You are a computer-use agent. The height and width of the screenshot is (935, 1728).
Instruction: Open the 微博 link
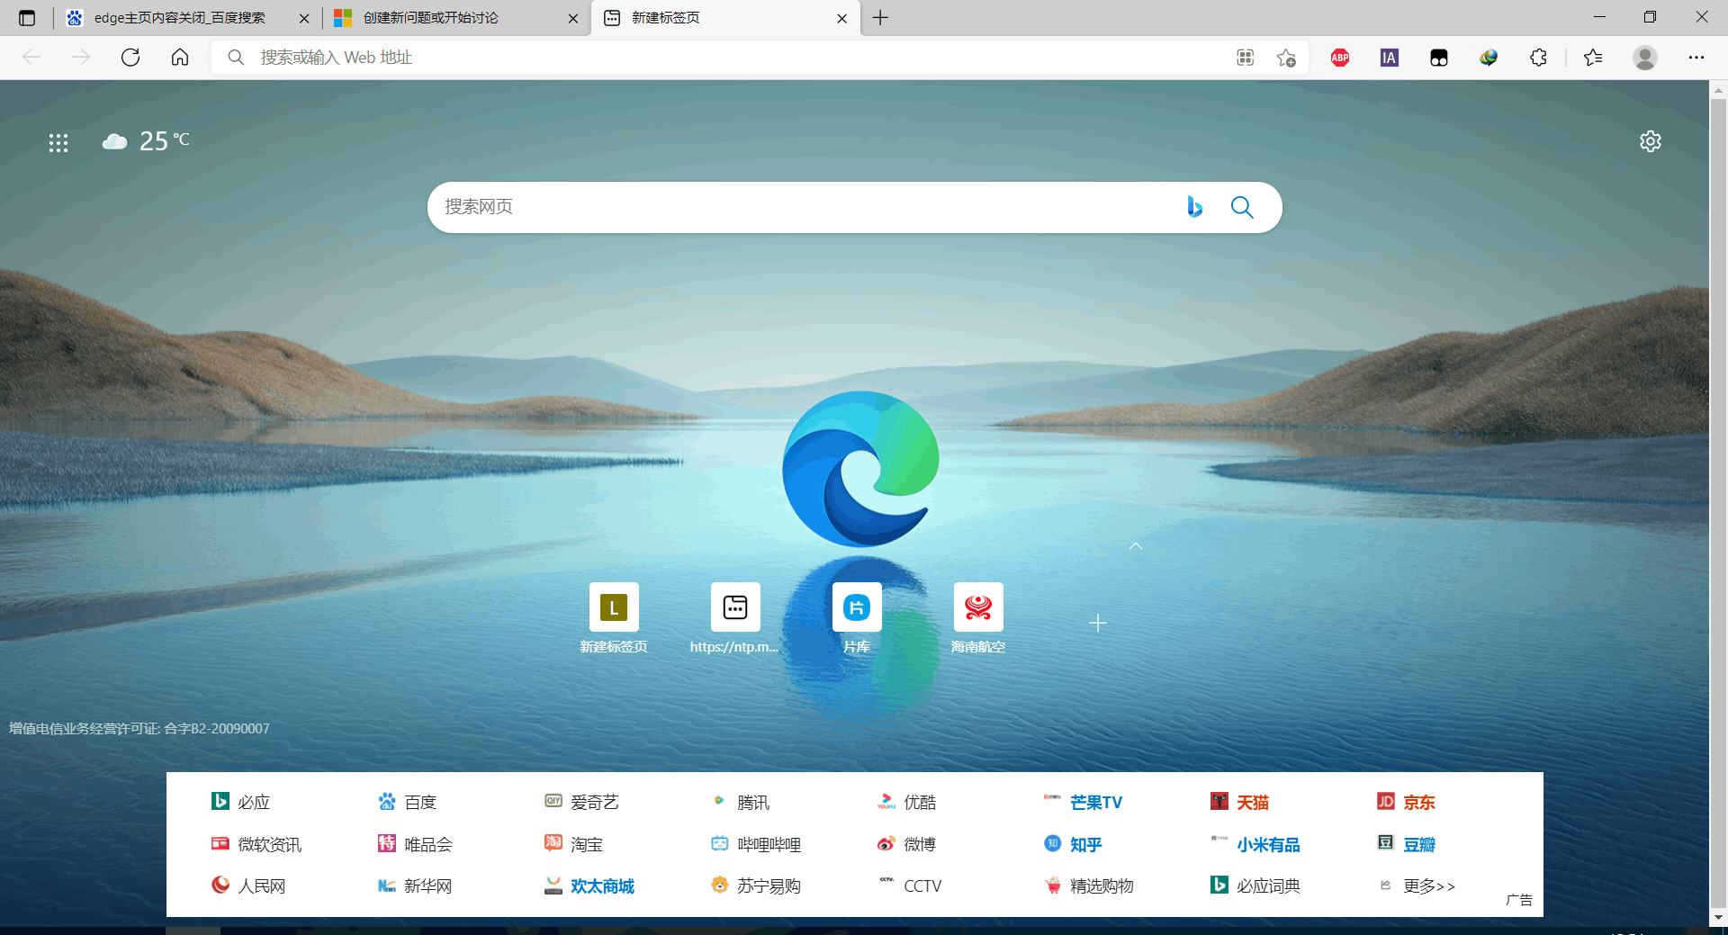tap(907, 844)
